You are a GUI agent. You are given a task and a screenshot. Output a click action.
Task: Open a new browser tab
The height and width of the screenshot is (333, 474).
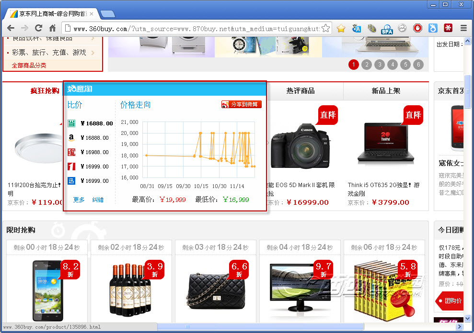click(108, 14)
